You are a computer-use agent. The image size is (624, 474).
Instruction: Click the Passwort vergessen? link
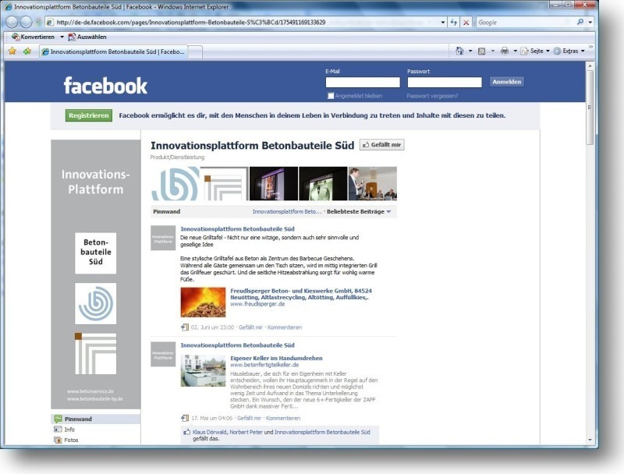(432, 96)
